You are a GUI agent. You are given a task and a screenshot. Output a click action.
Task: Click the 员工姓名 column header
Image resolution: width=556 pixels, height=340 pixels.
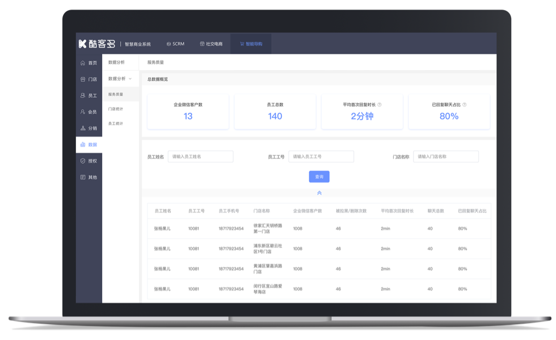163,211
